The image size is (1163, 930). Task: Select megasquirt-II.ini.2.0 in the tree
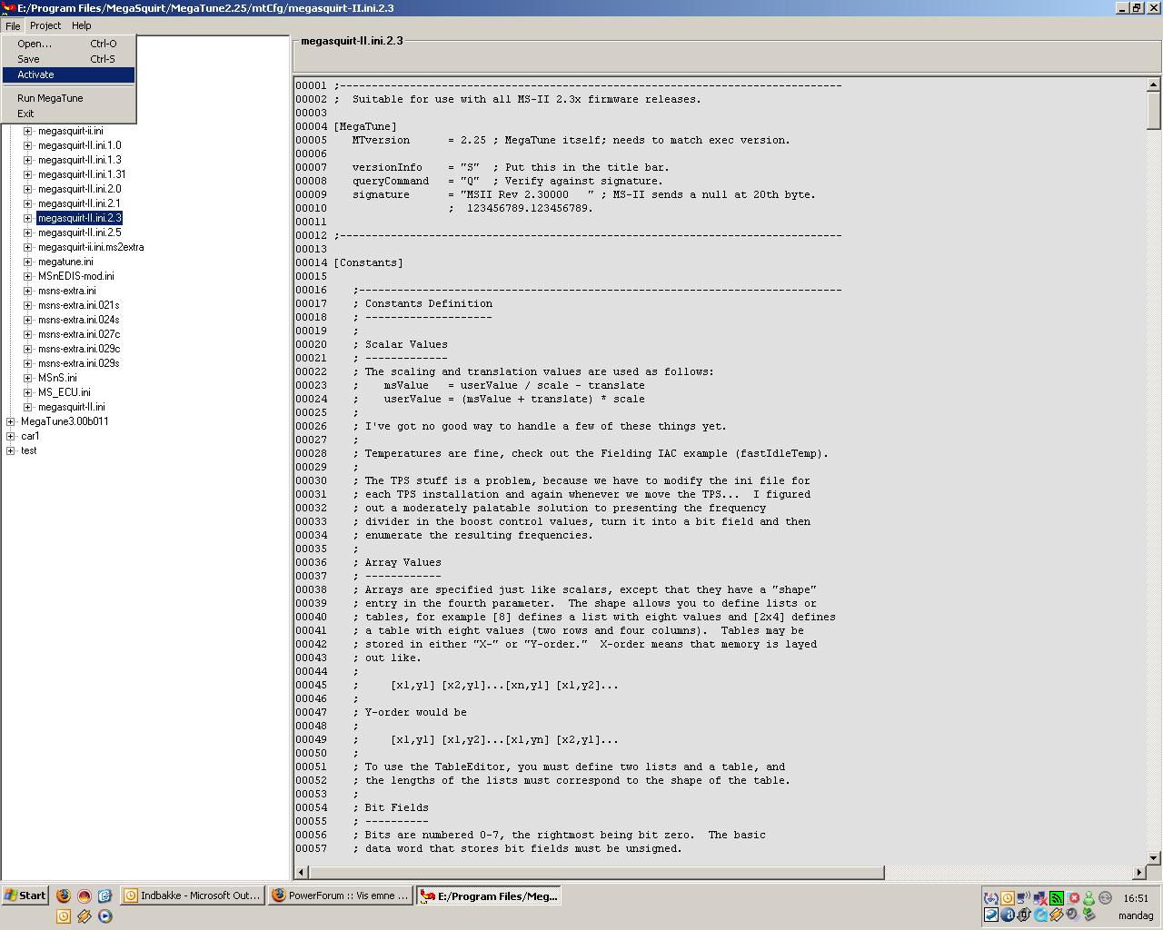pyautogui.click(x=79, y=189)
